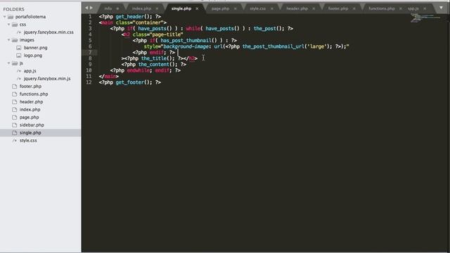Close the index.php tab

(x=157, y=8)
